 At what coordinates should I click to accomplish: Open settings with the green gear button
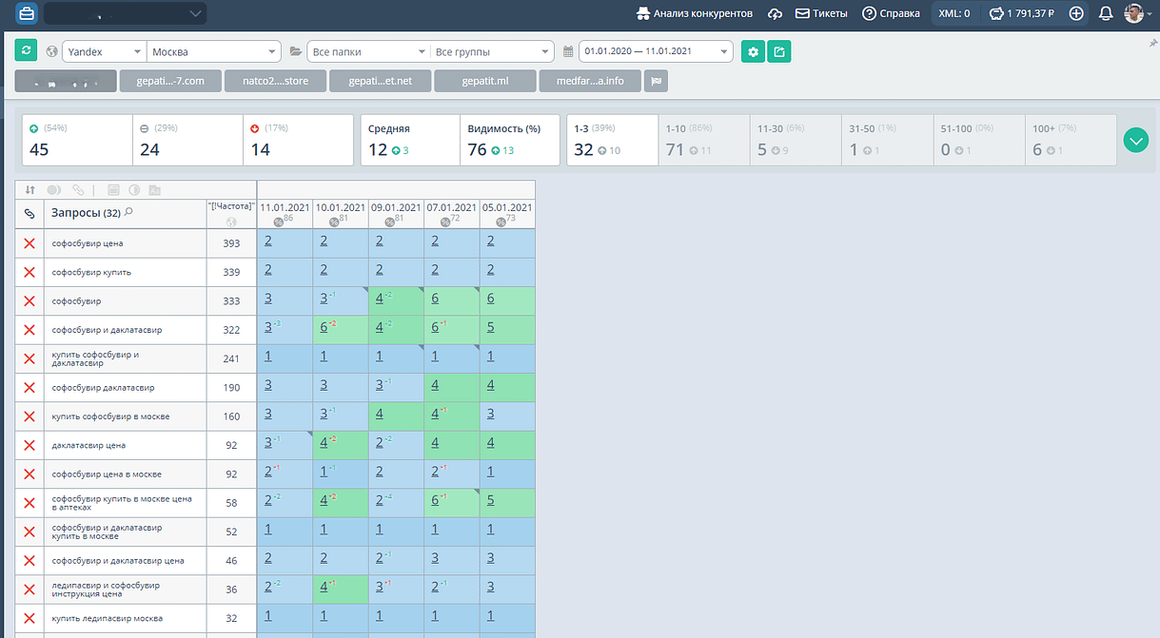[753, 51]
